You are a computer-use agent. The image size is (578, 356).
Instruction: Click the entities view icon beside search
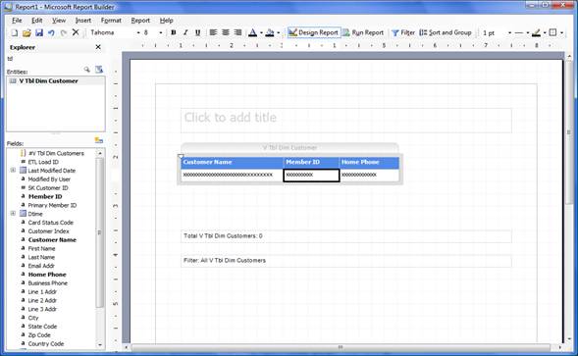coord(99,70)
